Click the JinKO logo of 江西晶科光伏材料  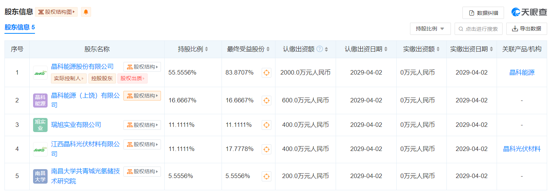click(40, 149)
